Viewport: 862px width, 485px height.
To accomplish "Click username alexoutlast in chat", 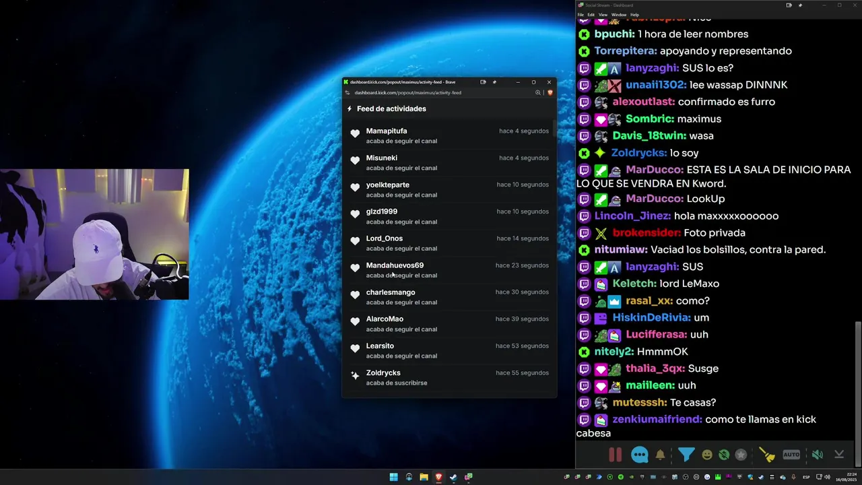I will tap(644, 102).
